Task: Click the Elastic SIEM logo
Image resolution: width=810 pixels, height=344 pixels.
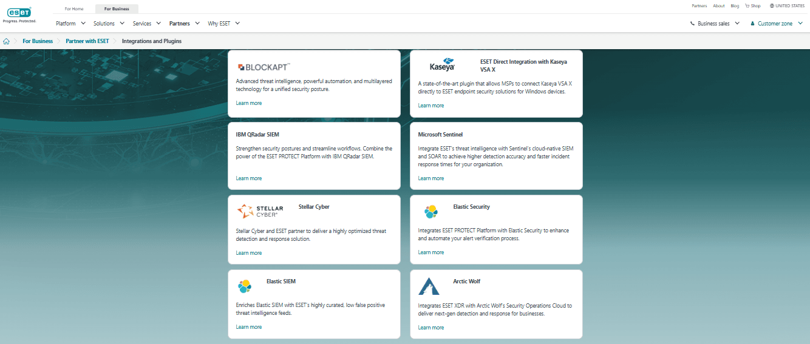Action: 244,286
